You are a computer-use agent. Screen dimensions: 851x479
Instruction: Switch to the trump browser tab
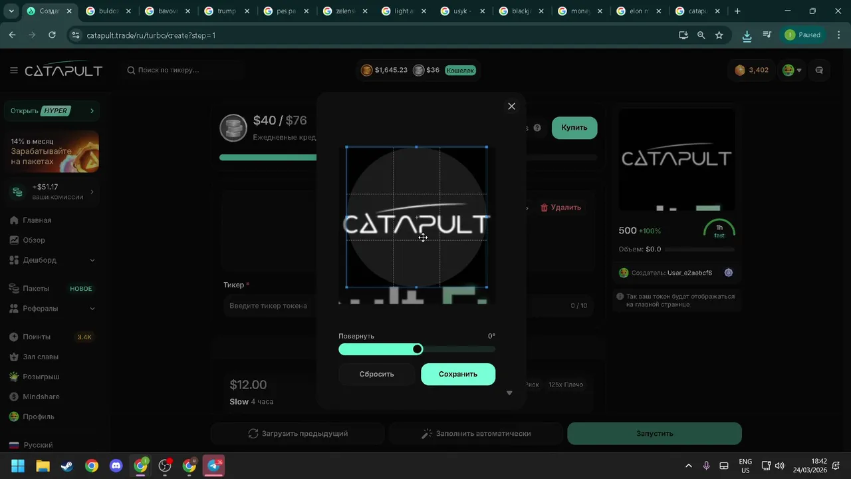tap(227, 11)
